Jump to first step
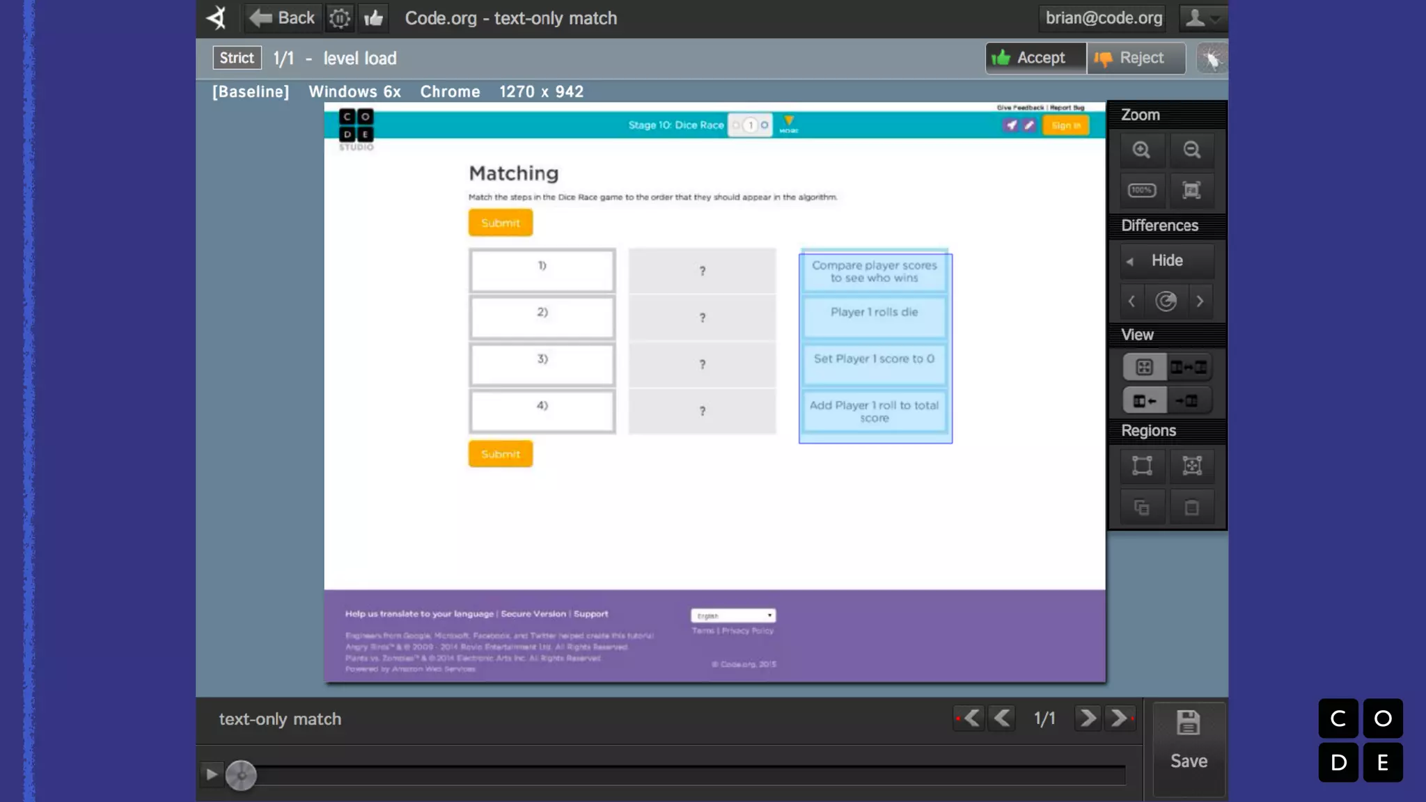1426x802 pixels. (x=969, y=718)
